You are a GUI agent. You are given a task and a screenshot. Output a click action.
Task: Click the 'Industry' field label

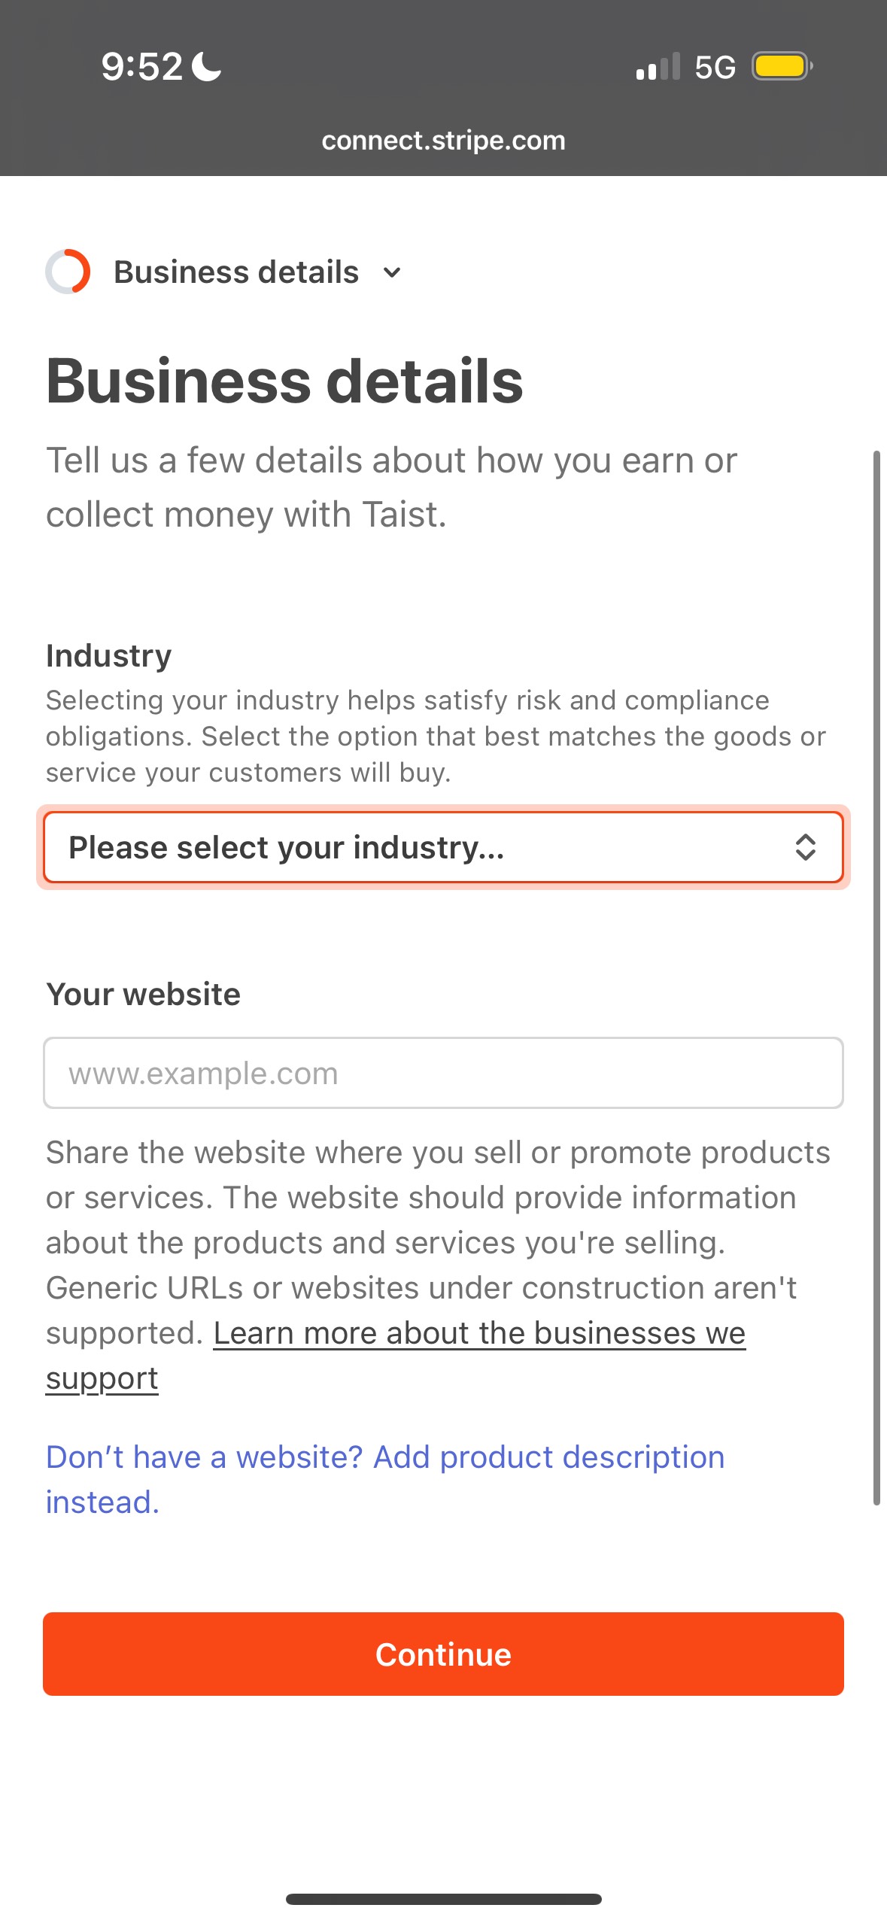point(108,656)
